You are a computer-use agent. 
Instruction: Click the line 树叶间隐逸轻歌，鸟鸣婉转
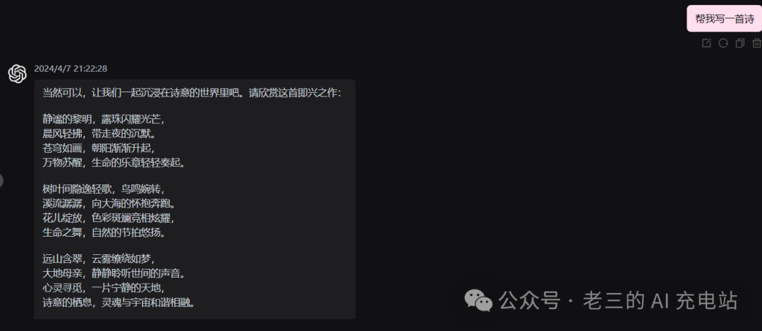[x=107, y=188]
